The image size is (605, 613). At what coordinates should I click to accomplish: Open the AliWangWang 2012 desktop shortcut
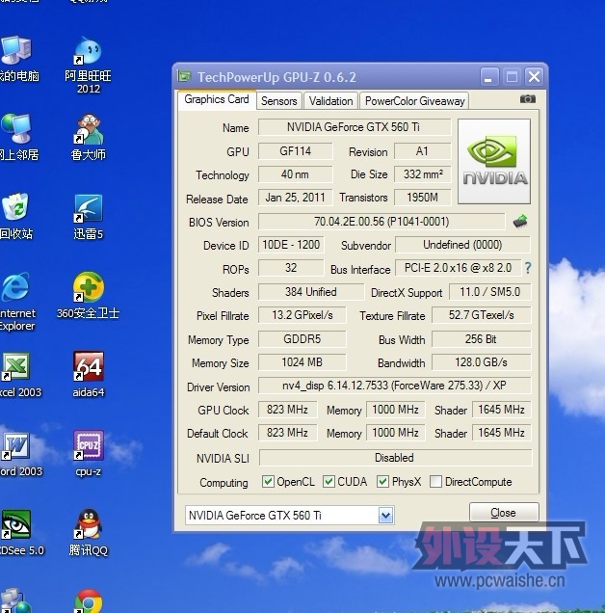(88, 65)
